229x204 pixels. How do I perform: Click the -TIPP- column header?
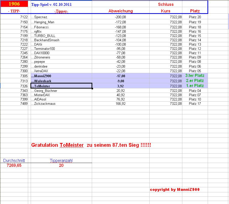tap(13, 11)
